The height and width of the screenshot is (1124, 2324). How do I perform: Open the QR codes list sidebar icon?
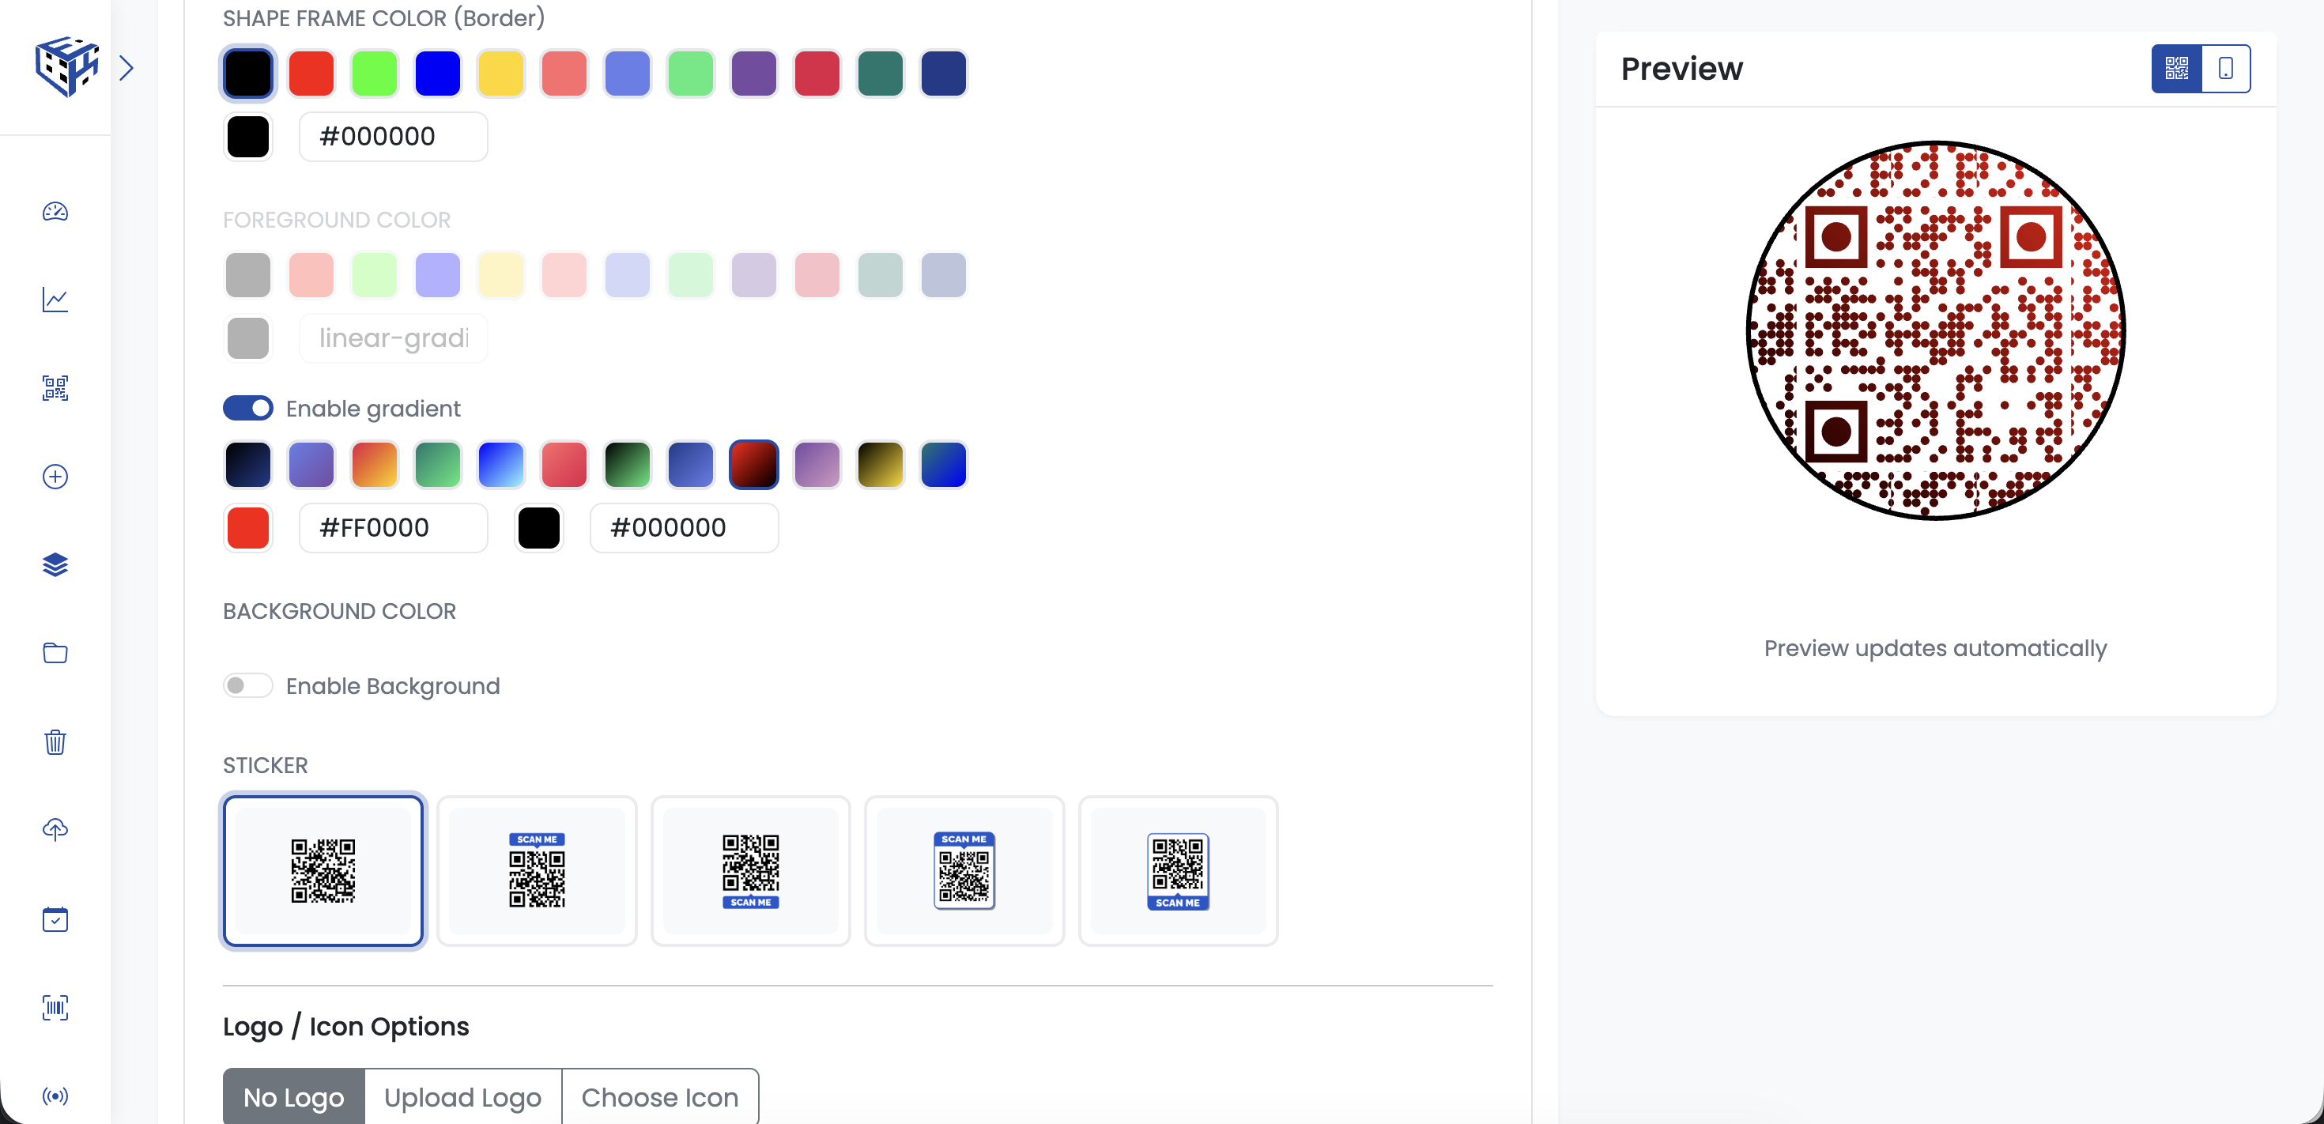tap(55, 389)
